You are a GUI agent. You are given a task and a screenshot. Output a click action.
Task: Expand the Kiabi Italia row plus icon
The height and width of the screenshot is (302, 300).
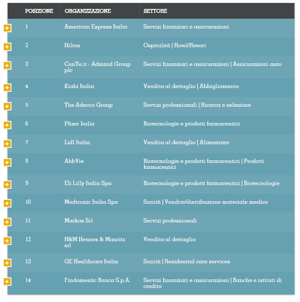[x=7, y=88]
